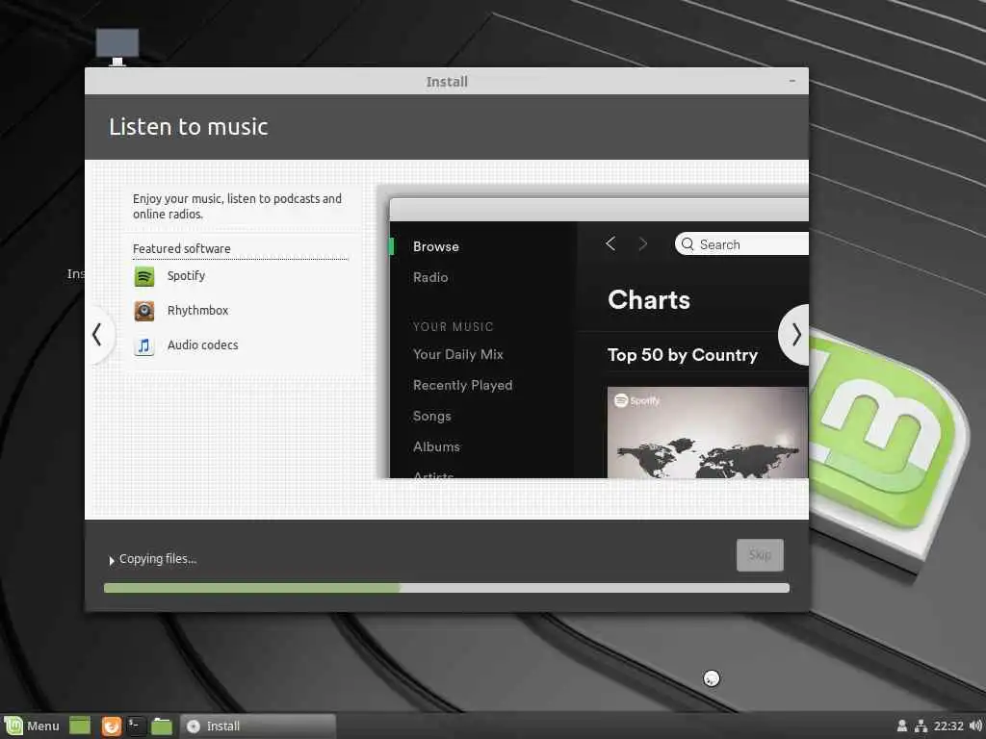Click the Rhythmbox label text
The height and width of the screenshot is (739, 986).
197,311
